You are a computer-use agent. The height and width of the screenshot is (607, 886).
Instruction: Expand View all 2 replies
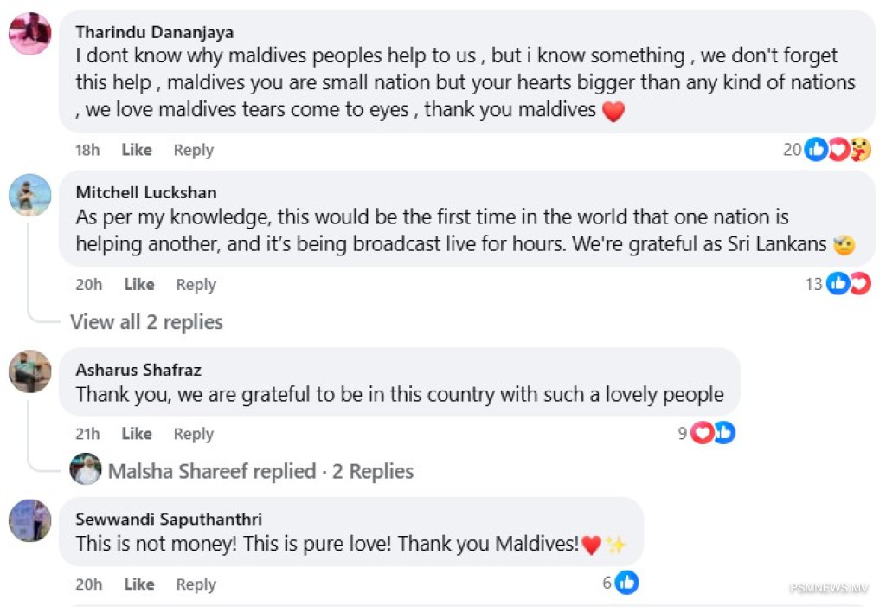146,322
